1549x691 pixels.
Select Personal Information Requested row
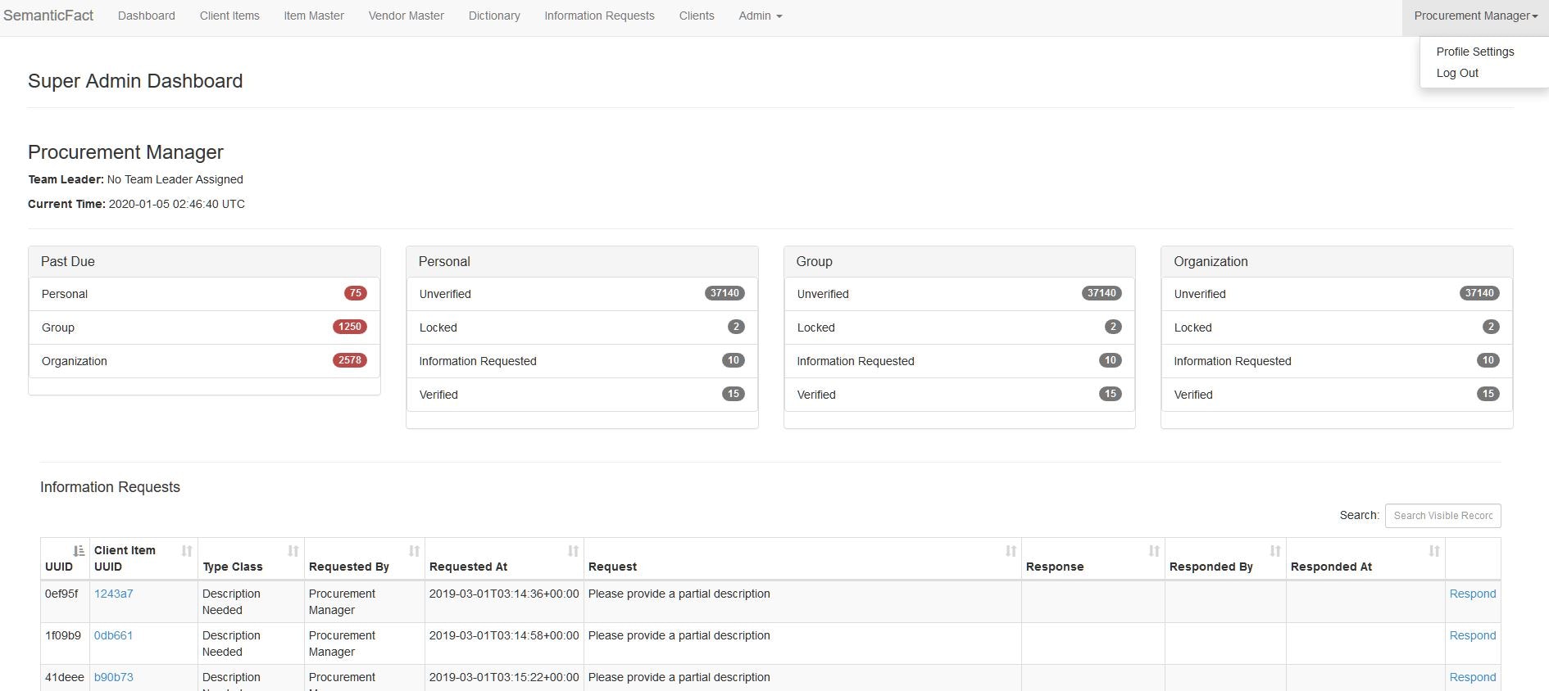(x=582, y=361)
